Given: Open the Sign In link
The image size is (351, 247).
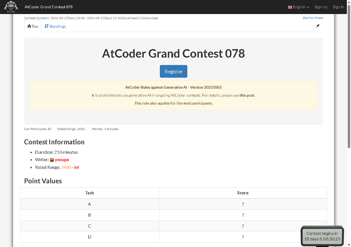Looking at the screenshot, I should [x=338, y=7].
